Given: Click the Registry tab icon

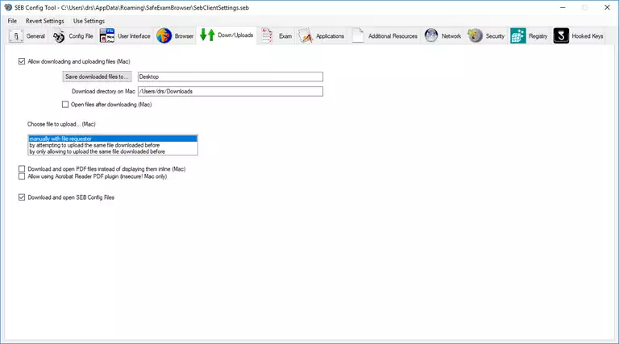Looking at the screenshot, I should pyautogui.click(x=518, y=36).
